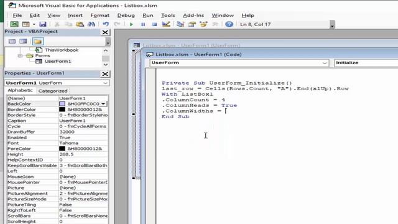Click the Break pause icon
This screenshot has height=224, width=398.
[x=143, y=24]
